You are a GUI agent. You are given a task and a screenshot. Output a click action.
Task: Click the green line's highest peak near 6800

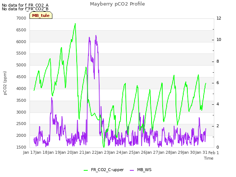click(x=75, y=24)
